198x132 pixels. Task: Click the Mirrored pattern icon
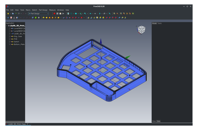(88, 18)
